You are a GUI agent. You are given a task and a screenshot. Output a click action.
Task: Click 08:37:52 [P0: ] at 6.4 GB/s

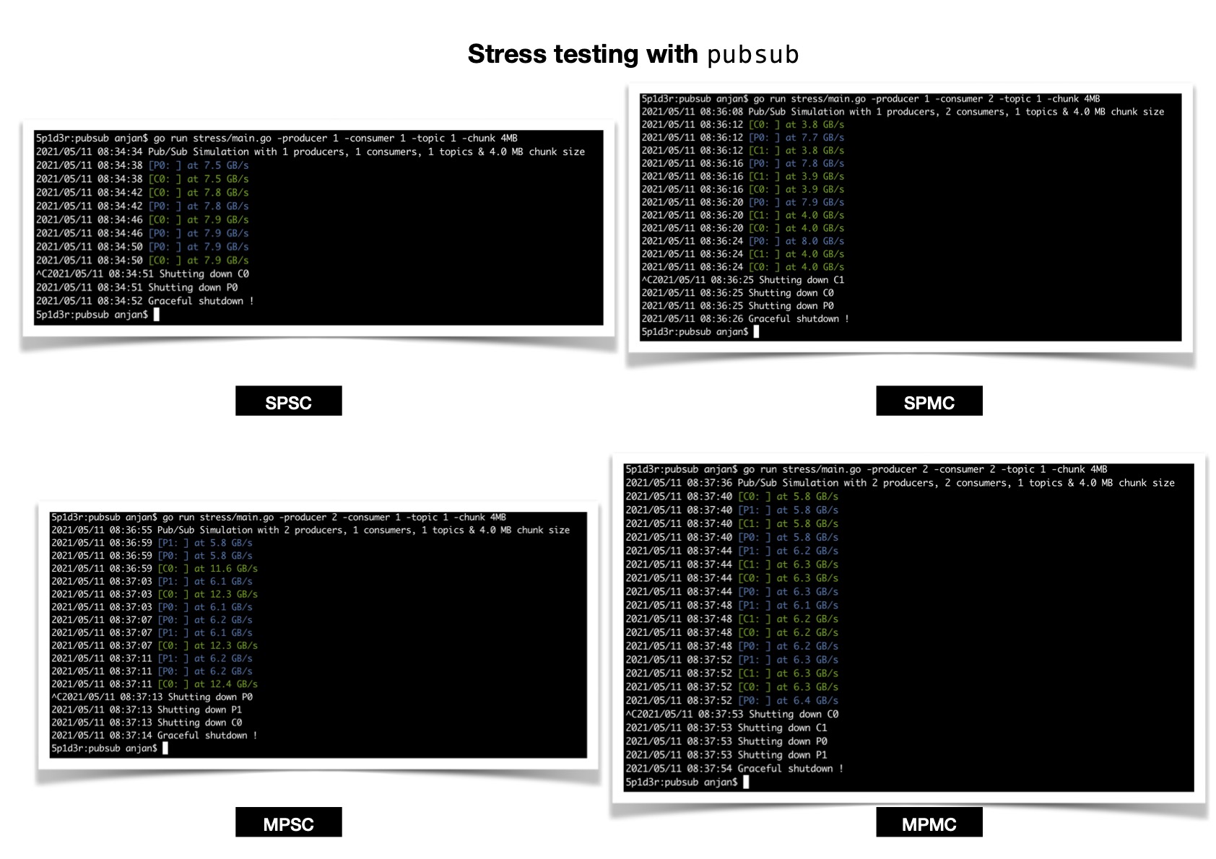pyautogui.click(x=732, y=701)
